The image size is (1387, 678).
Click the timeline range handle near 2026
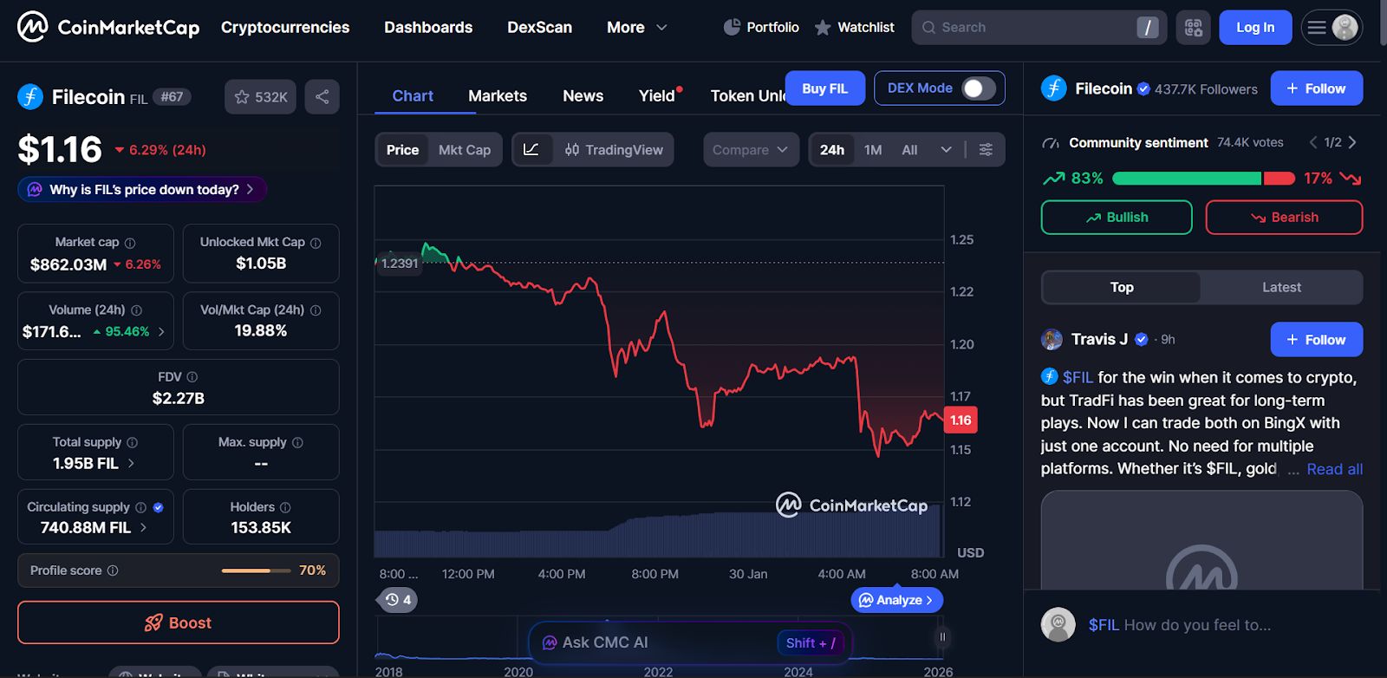[942, 637]
